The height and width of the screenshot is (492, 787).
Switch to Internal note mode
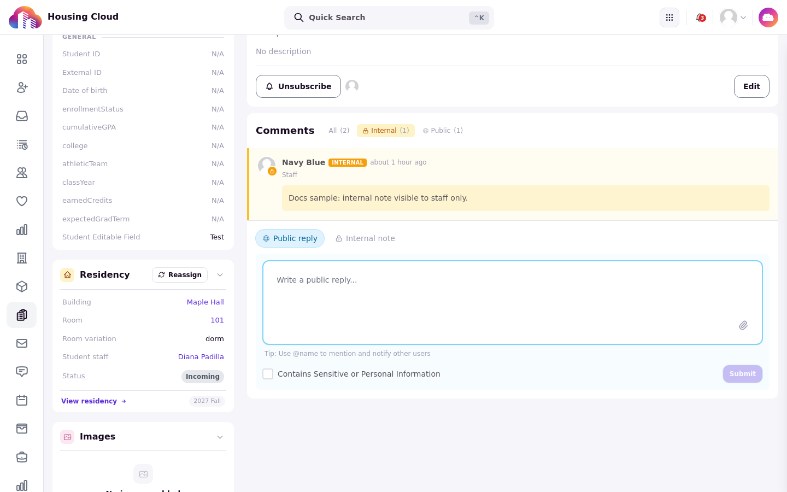coord(365,238)
